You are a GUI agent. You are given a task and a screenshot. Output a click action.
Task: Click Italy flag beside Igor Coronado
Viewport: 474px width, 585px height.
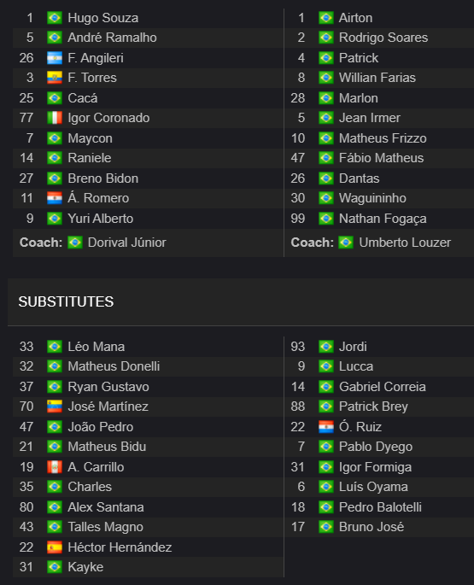(x=55, y=118)
